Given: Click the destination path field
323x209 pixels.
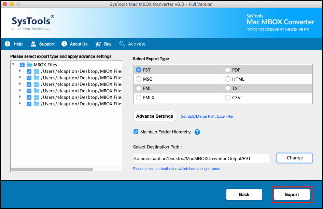Looking at the screenshot, I should point(202,158).
